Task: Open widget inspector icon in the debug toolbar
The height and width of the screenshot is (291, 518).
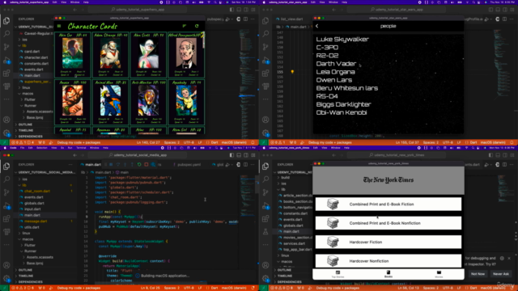Action: (x=153, y=164)
